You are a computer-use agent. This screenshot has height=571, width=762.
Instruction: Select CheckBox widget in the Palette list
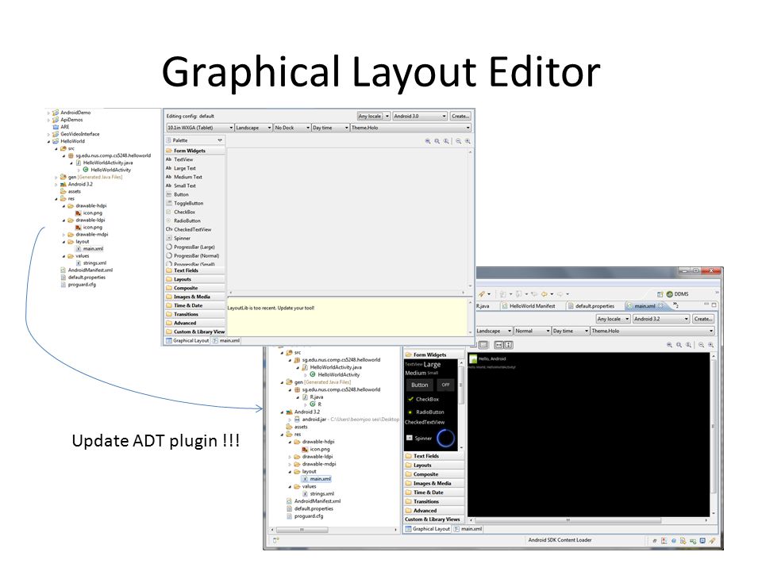[x=181, y=212]
